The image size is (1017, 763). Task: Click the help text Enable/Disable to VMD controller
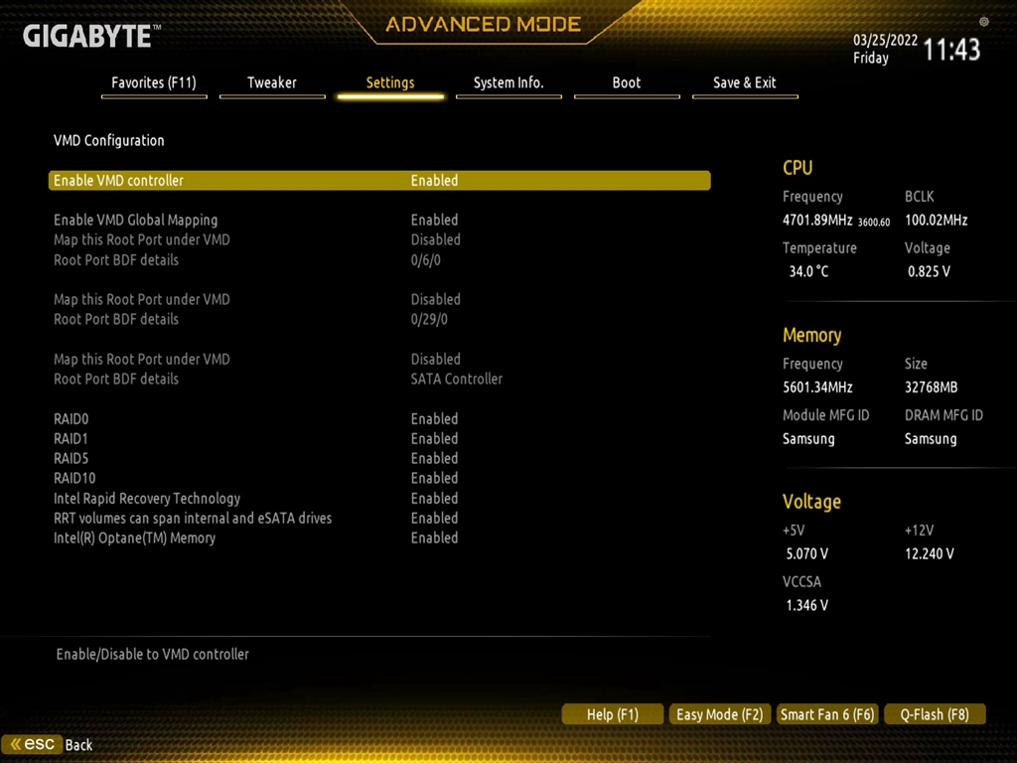pyautogui.click(x=152, y=654)
